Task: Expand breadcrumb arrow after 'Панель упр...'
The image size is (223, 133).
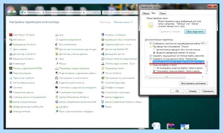Action: tap(44, 13)
